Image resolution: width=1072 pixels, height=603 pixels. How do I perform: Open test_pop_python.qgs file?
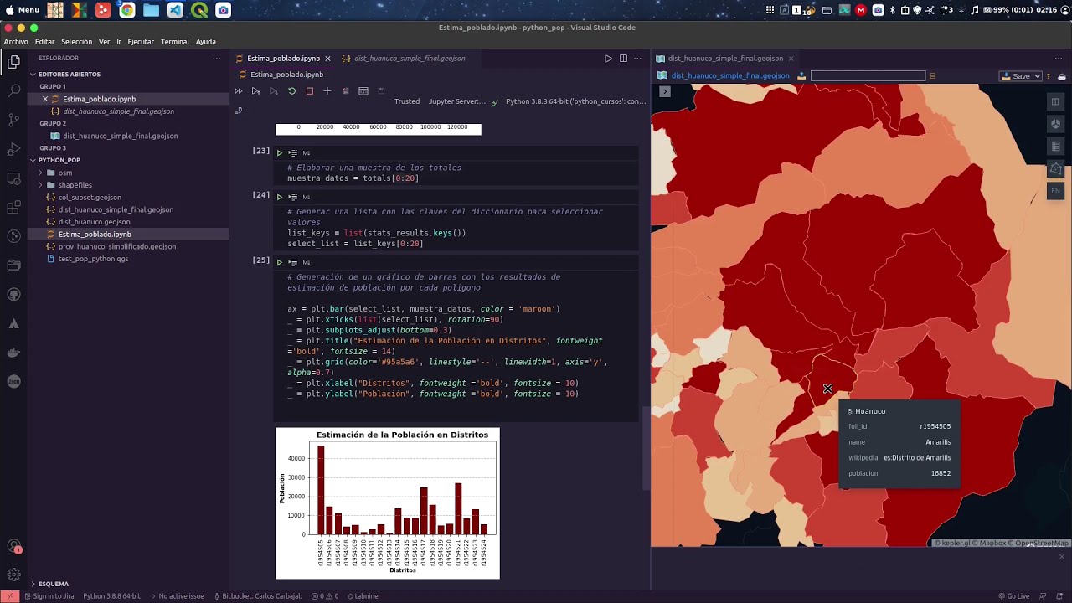pos(93,260)
